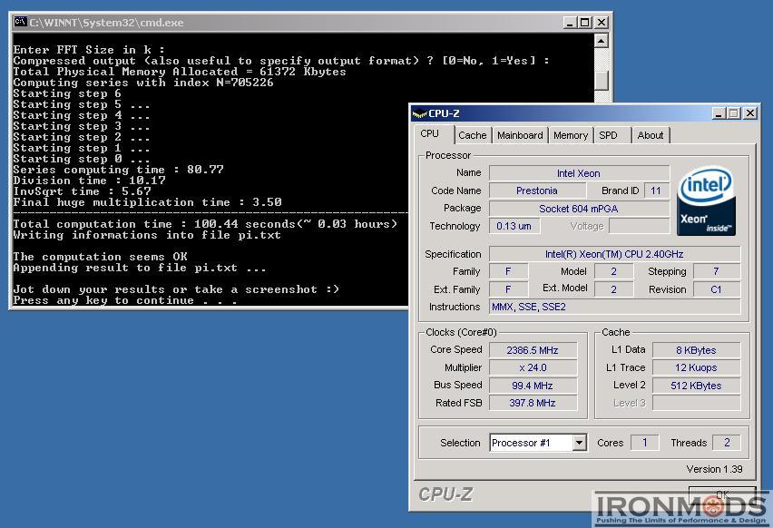Click the 'Version 1.39' text
773x528 pixels.
[714, 469]
